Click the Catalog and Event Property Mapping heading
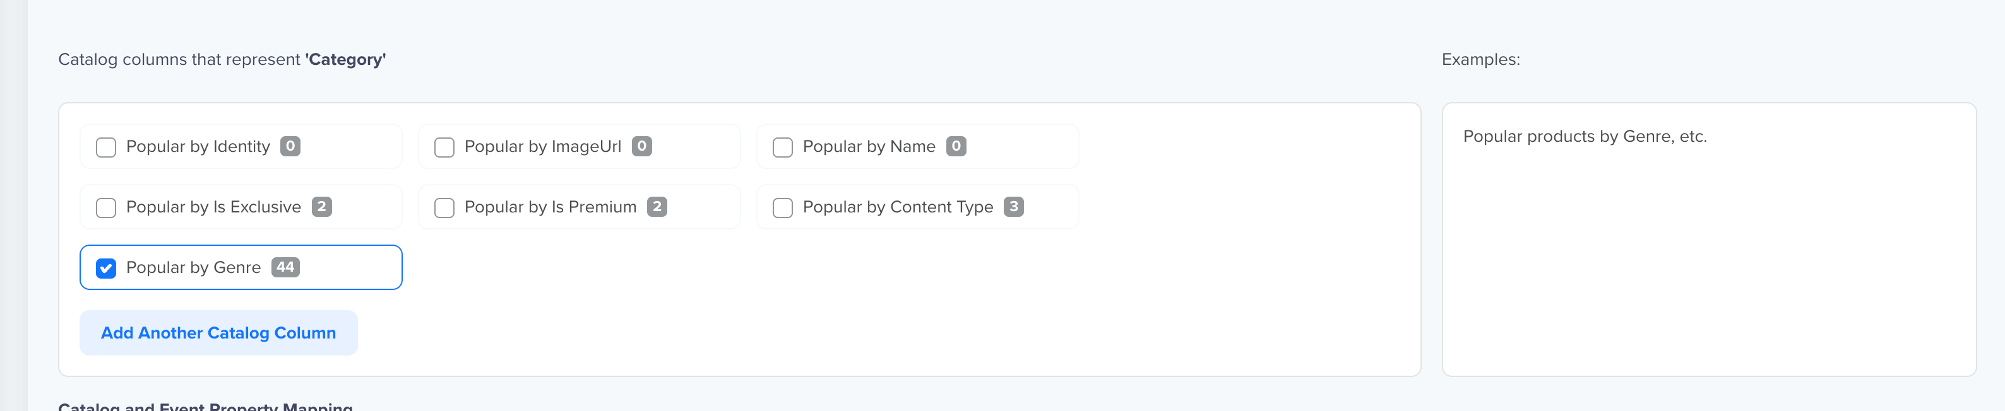This screenshot has height=411, width=2005. [x=205, y=405]
